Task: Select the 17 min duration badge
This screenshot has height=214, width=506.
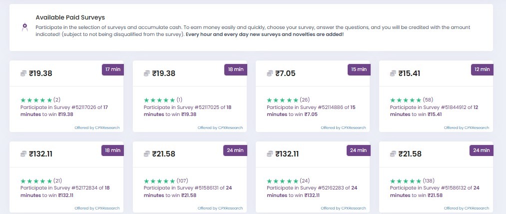Action: click(112, 69)
